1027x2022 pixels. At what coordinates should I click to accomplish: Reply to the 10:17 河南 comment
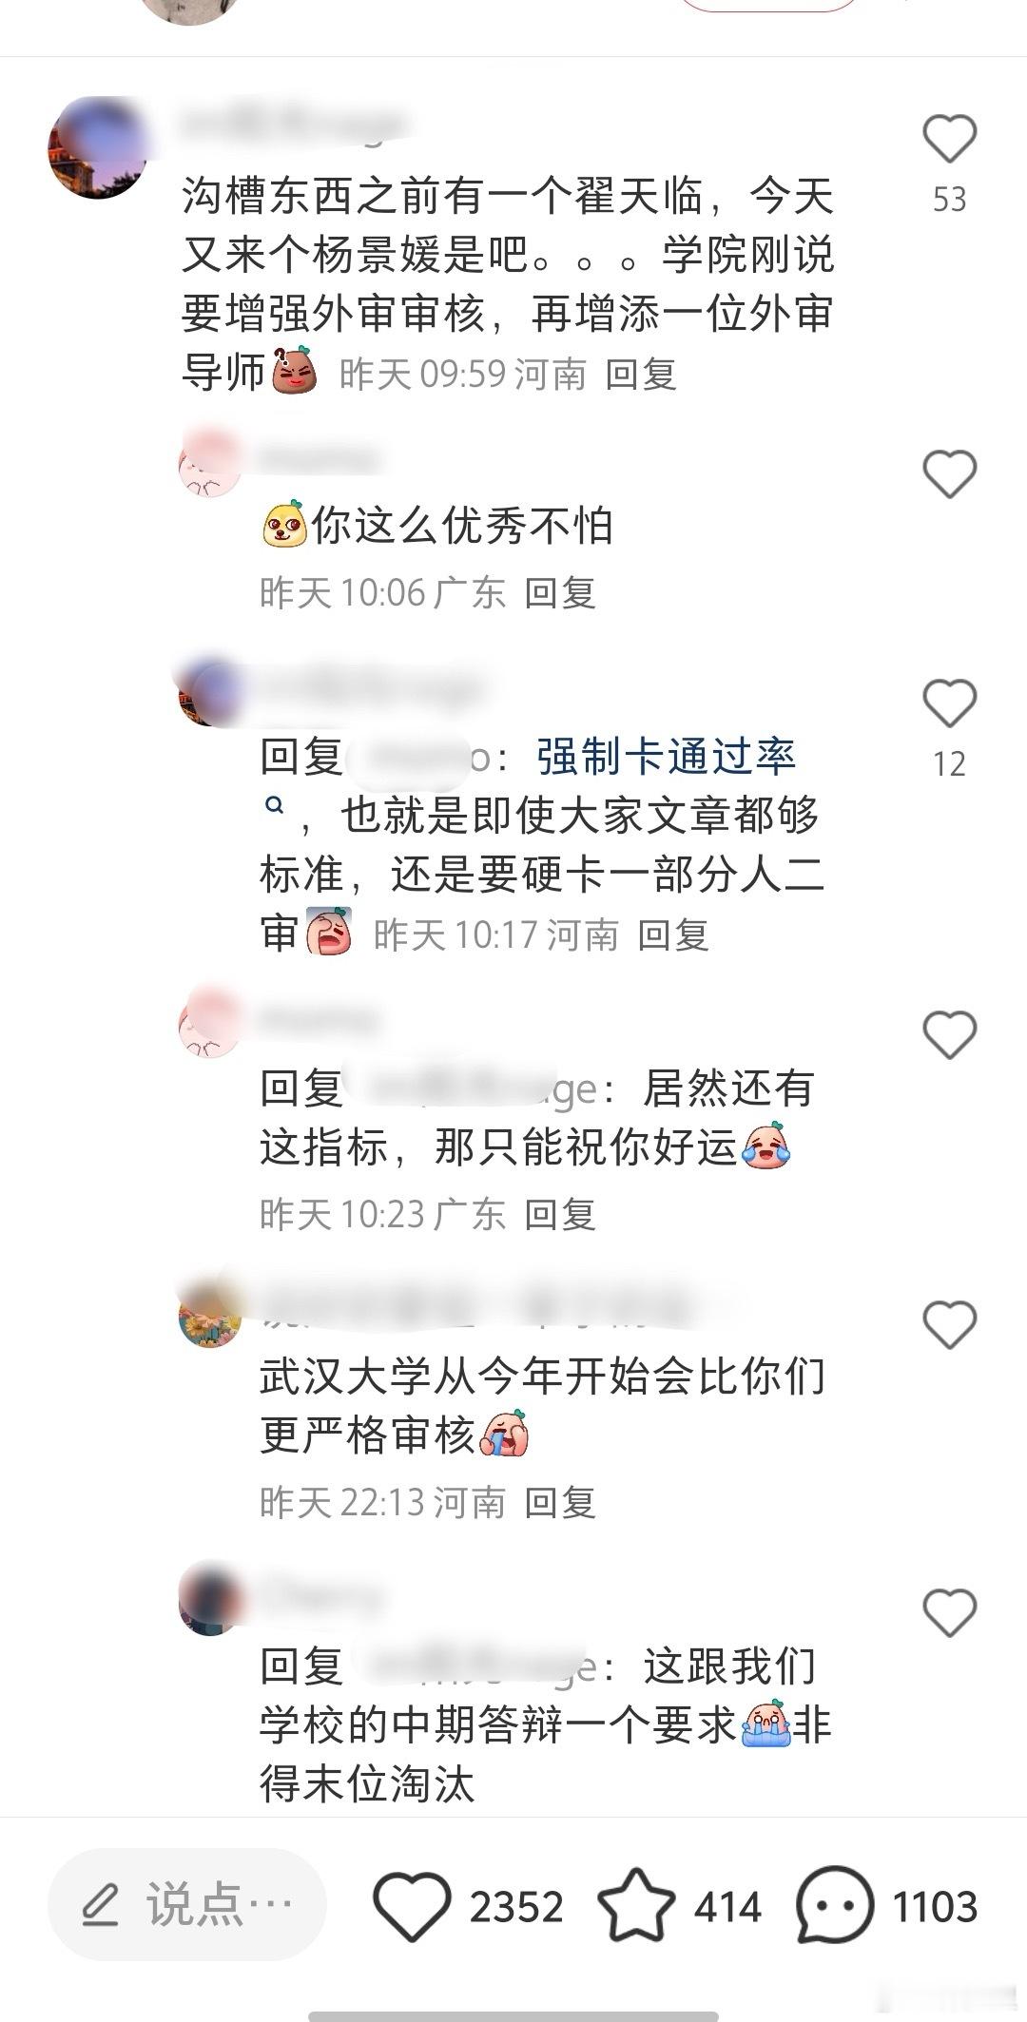click(x=673, y=935)
